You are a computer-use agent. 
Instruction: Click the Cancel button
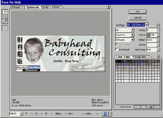(x=138, y=18)
